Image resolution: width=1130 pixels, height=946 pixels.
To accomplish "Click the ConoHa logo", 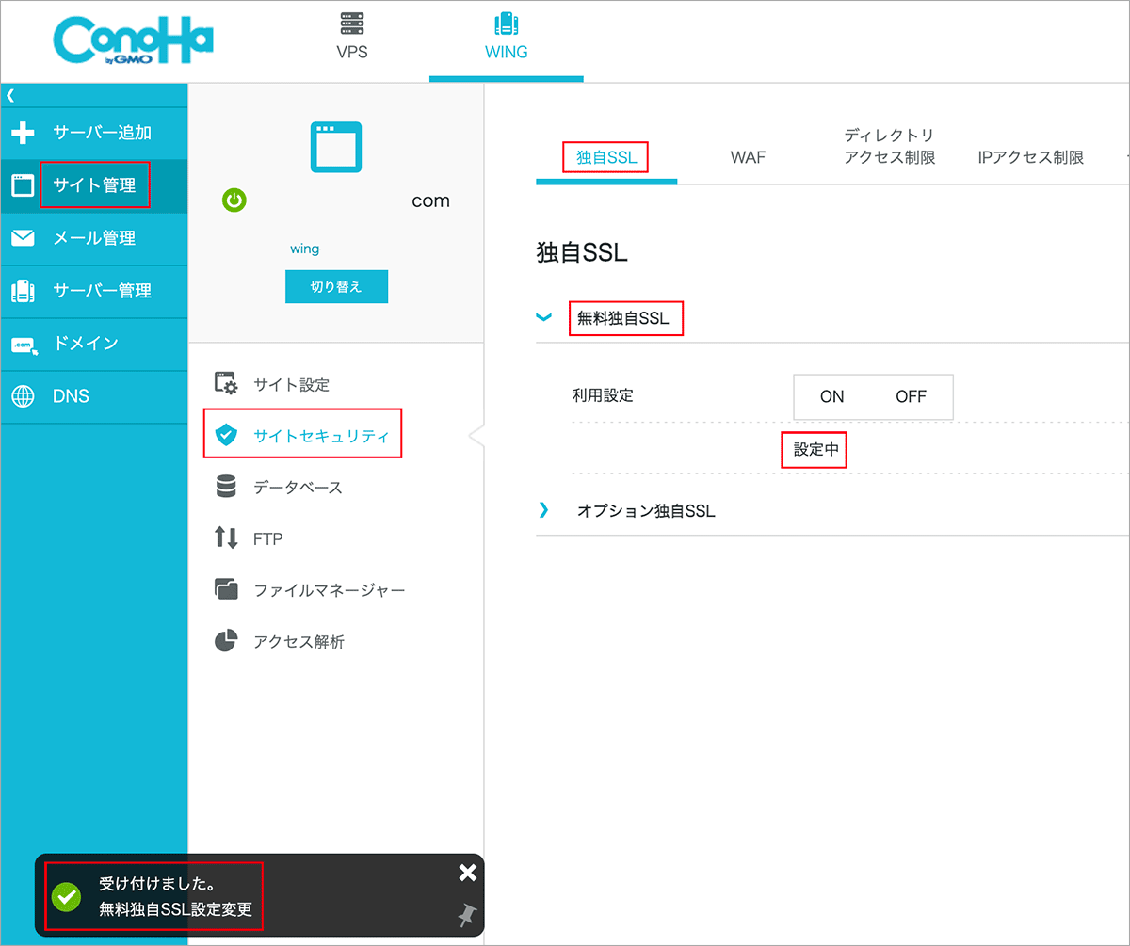I will point(133,41).
